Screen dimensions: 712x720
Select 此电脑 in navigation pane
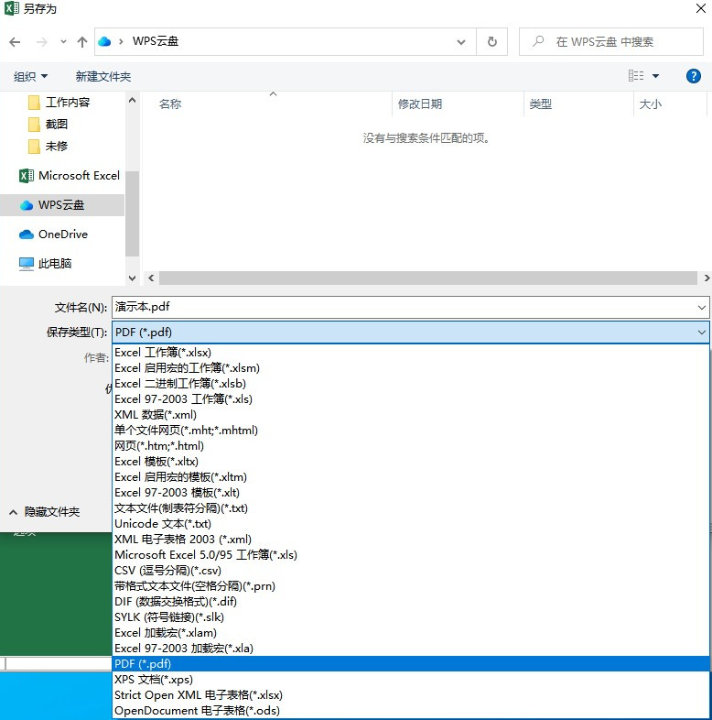point(46,264)
